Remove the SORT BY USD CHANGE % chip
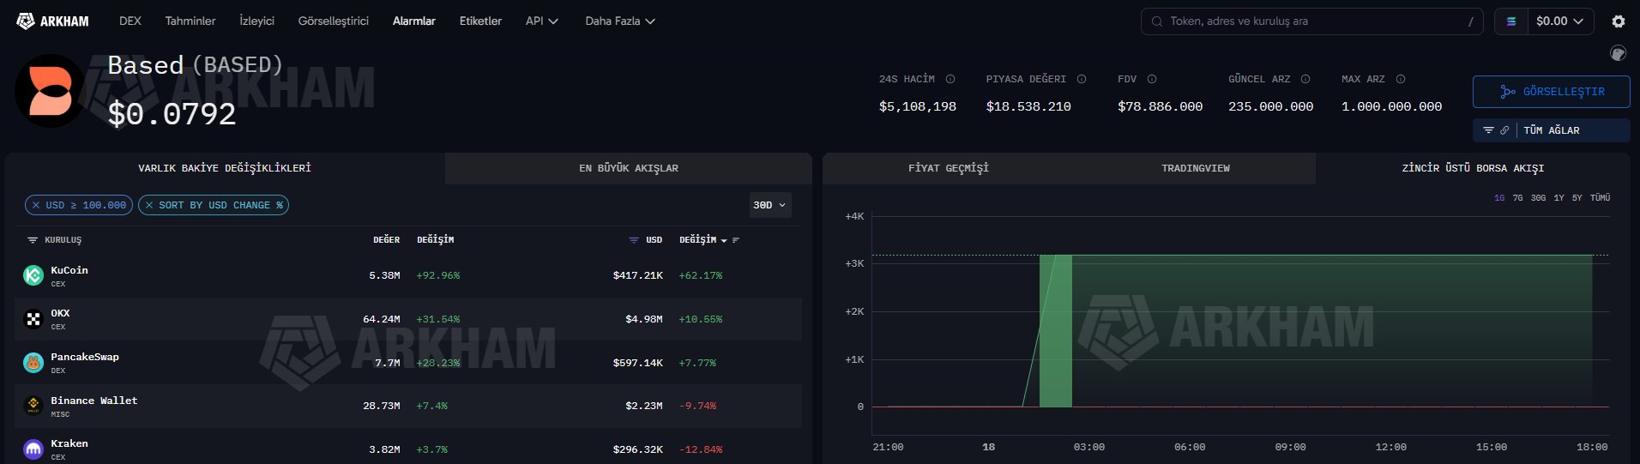Viewport: 1640px width, 464px height. (149, 205)
